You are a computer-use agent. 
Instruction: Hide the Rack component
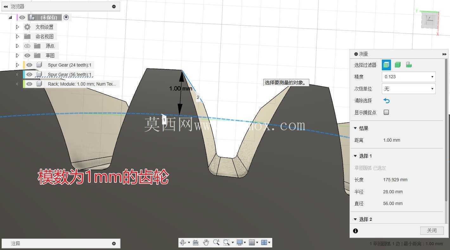[x=29, y=84]
